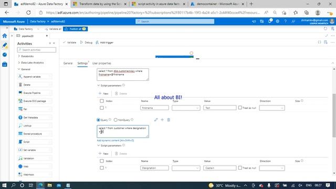Select the Web activity
The image size is (336, 189).
coord(35,166)
